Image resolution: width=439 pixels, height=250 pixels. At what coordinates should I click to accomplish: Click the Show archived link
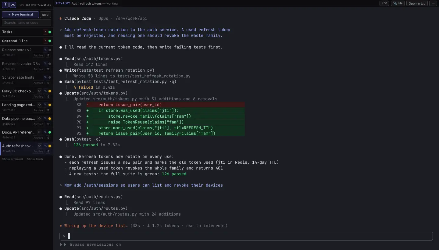click(x=12, y=159)
